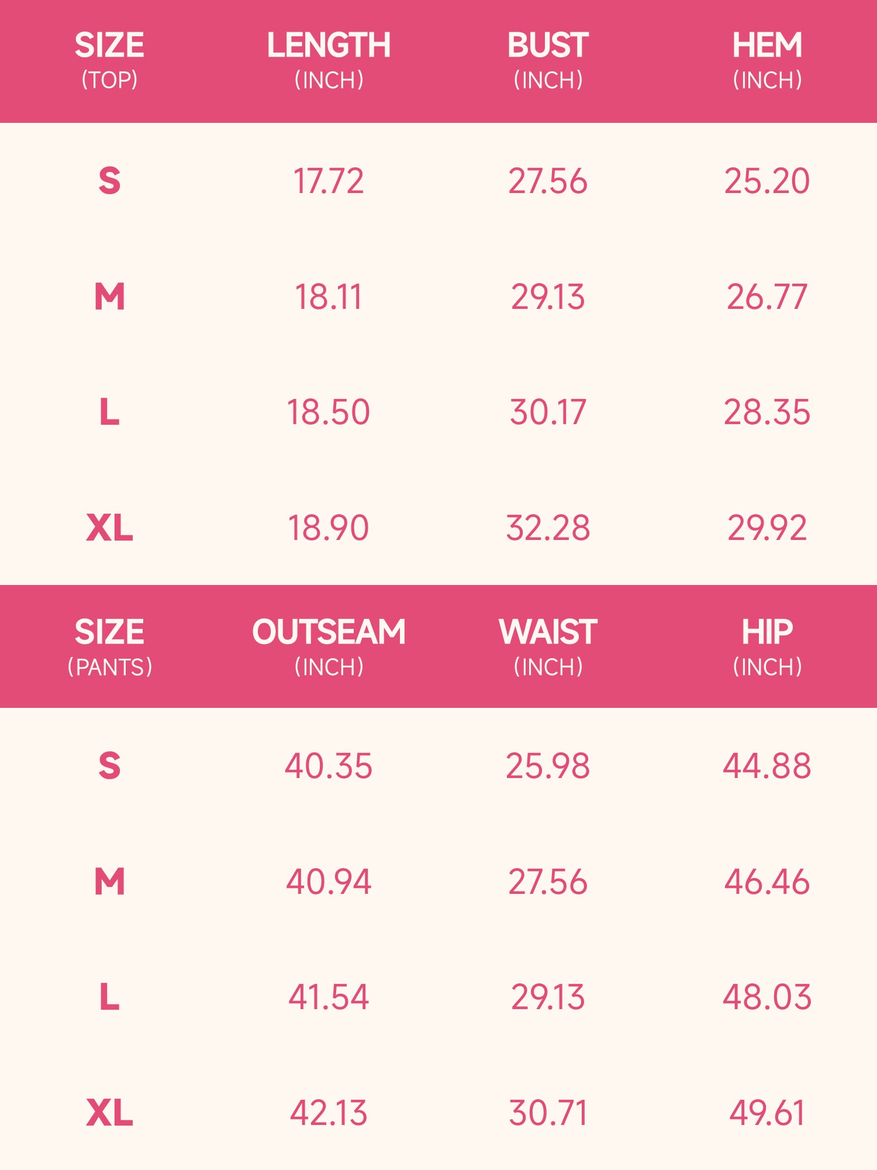Viewport: 877px width, 1170px height.
Task: Click the top size XL row label
Action: click(109, 528)
